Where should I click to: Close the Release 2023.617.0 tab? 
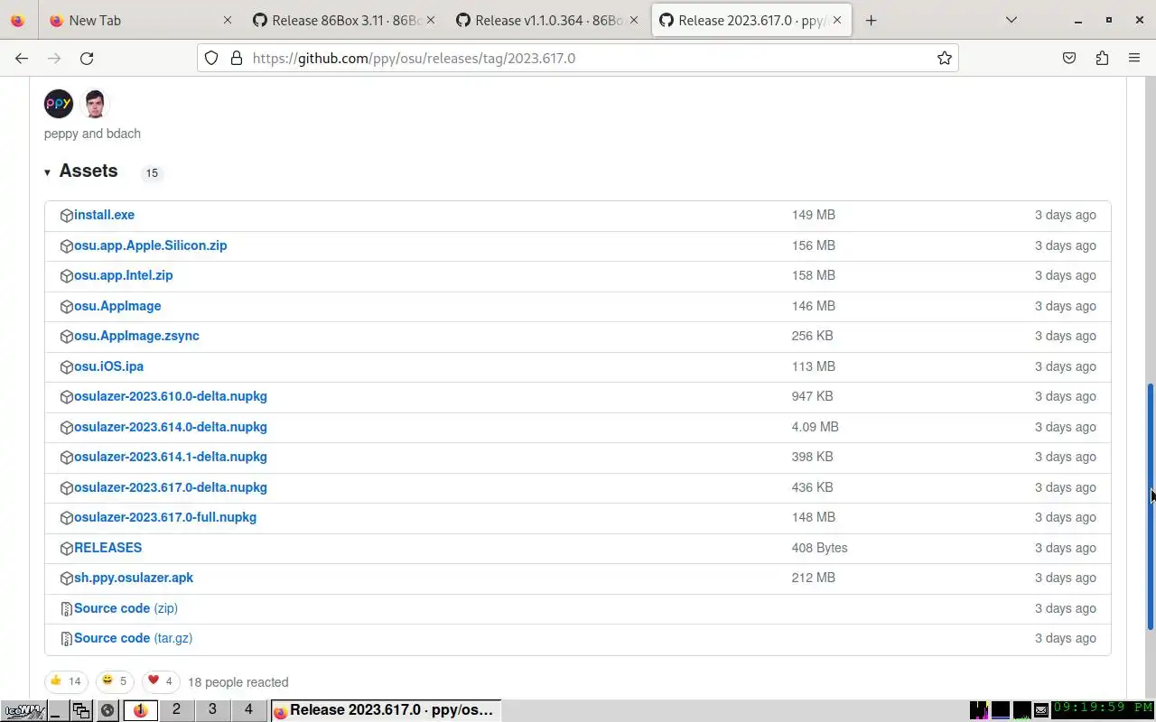[x=838, y=20]
